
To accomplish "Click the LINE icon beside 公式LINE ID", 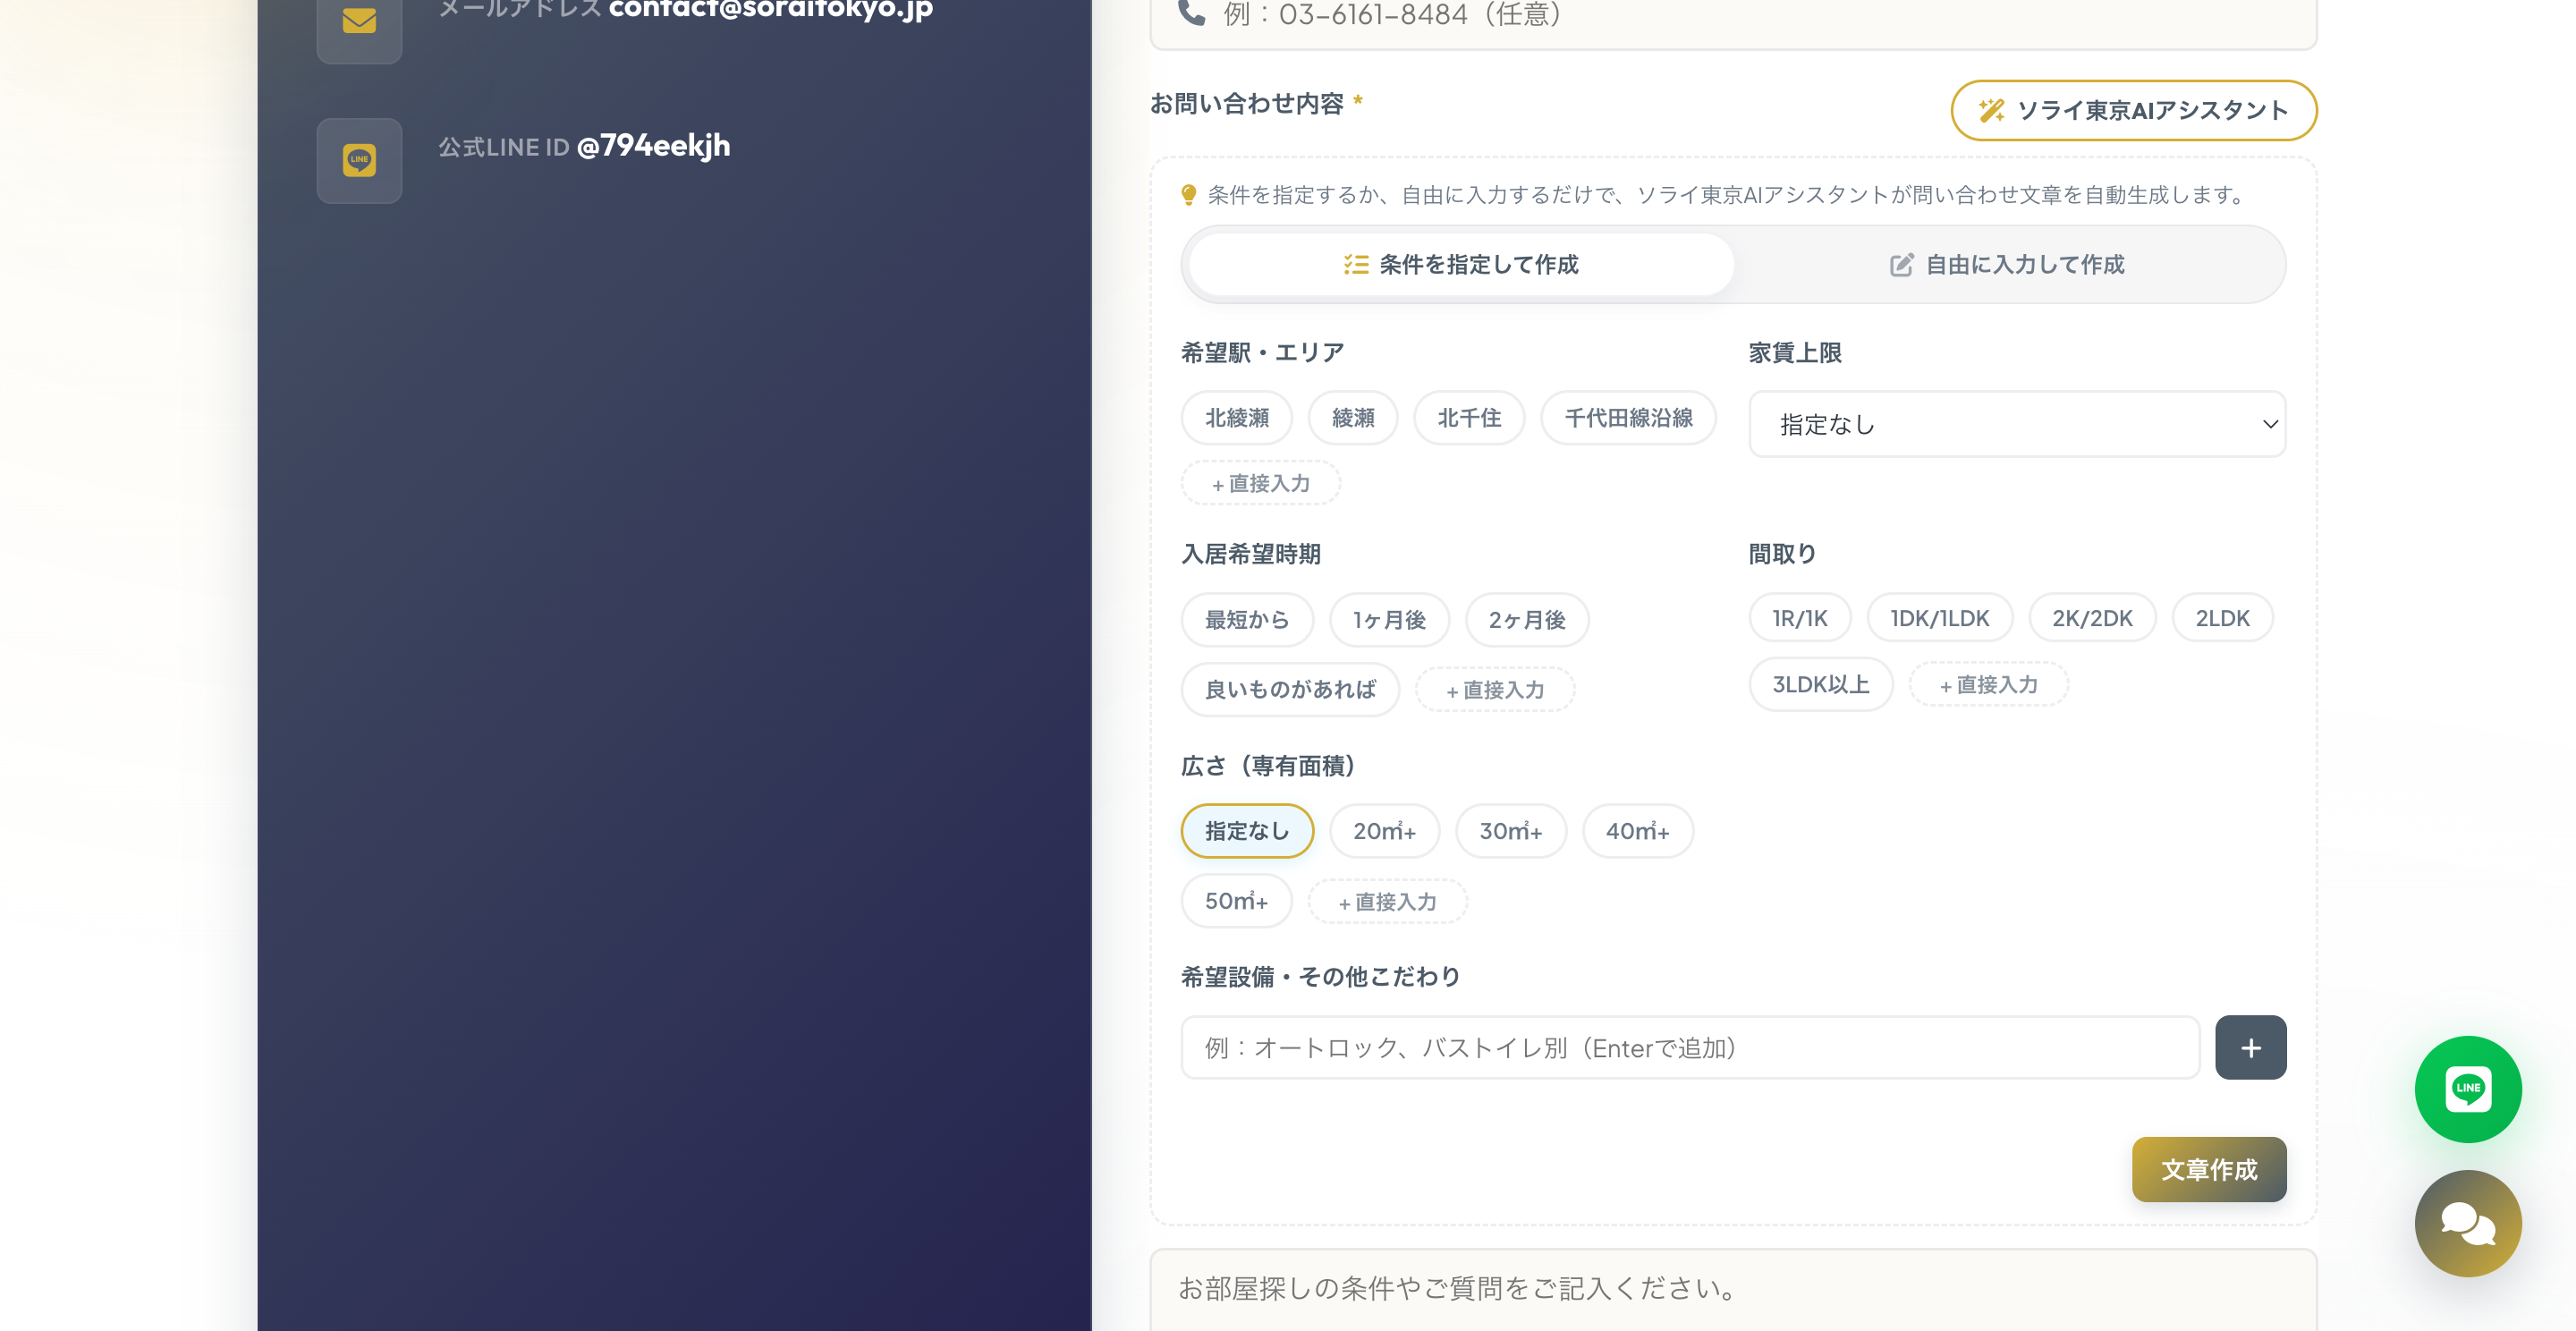I will (x=359, y=160).
